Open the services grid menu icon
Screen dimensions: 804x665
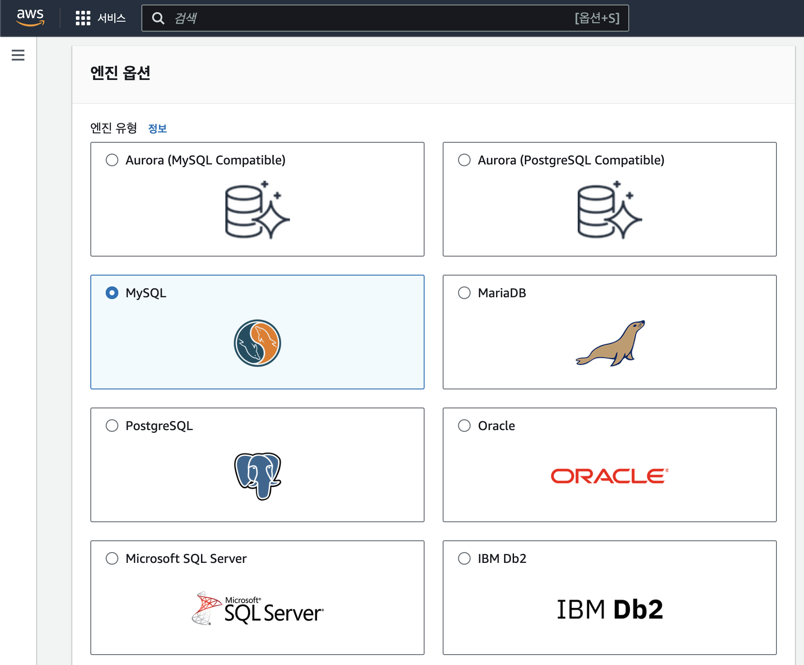[x=83, y=18]
